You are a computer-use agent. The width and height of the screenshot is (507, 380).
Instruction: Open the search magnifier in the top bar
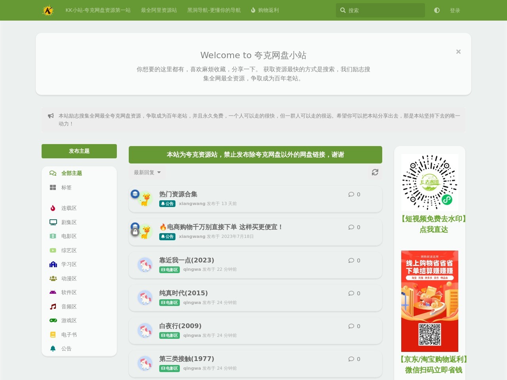click(x=343, y=10)
